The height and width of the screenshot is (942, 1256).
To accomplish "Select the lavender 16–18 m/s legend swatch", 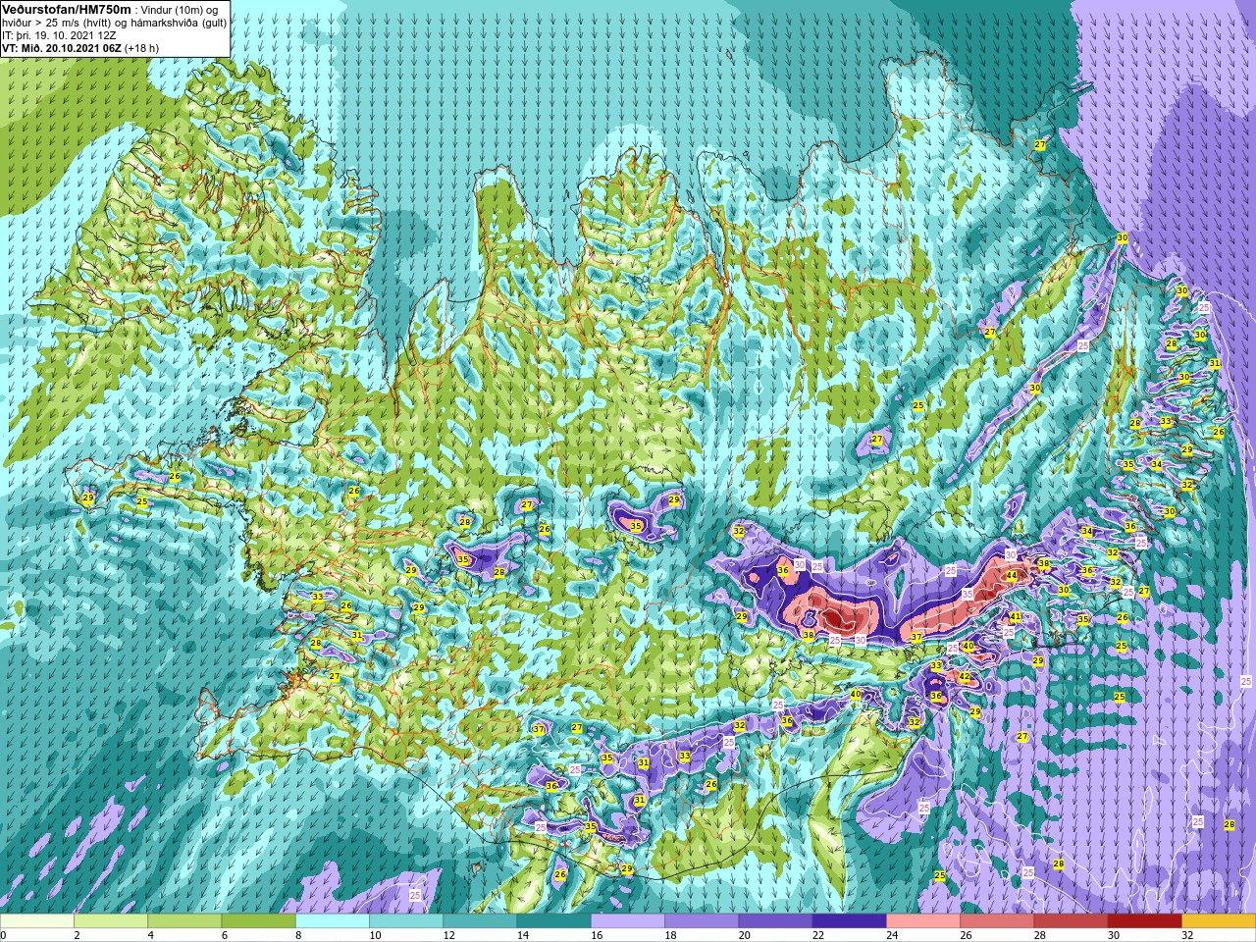I will tap(628, 921).
